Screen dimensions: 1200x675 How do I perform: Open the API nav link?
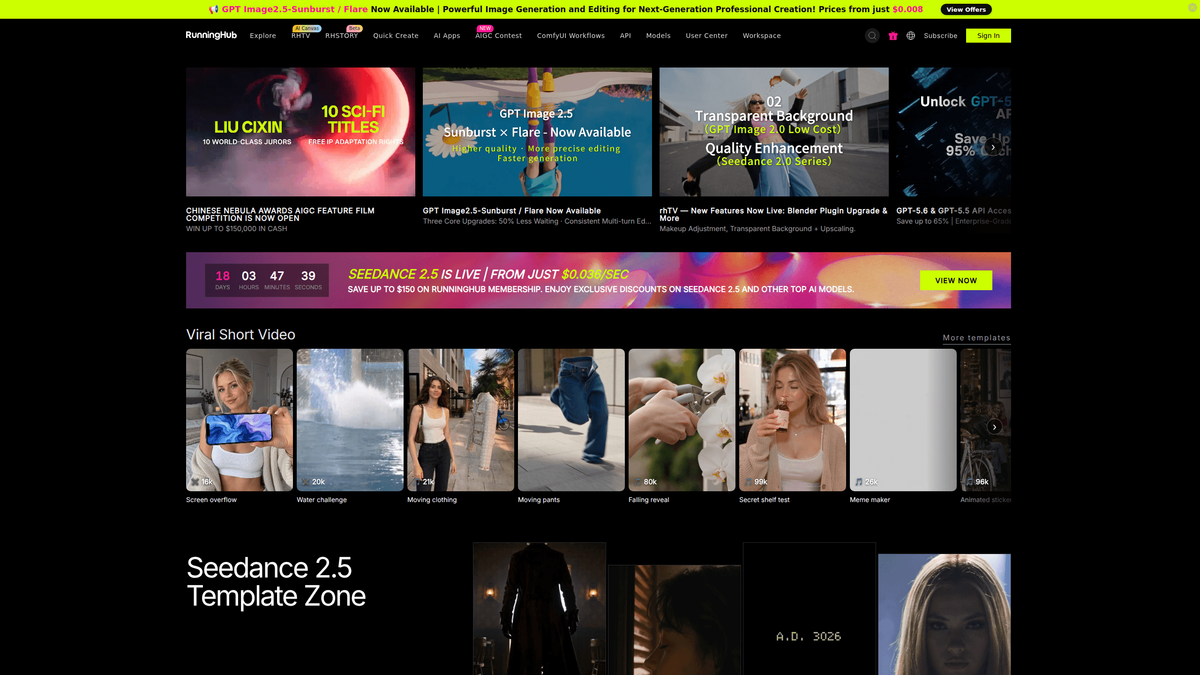[625, 36]
